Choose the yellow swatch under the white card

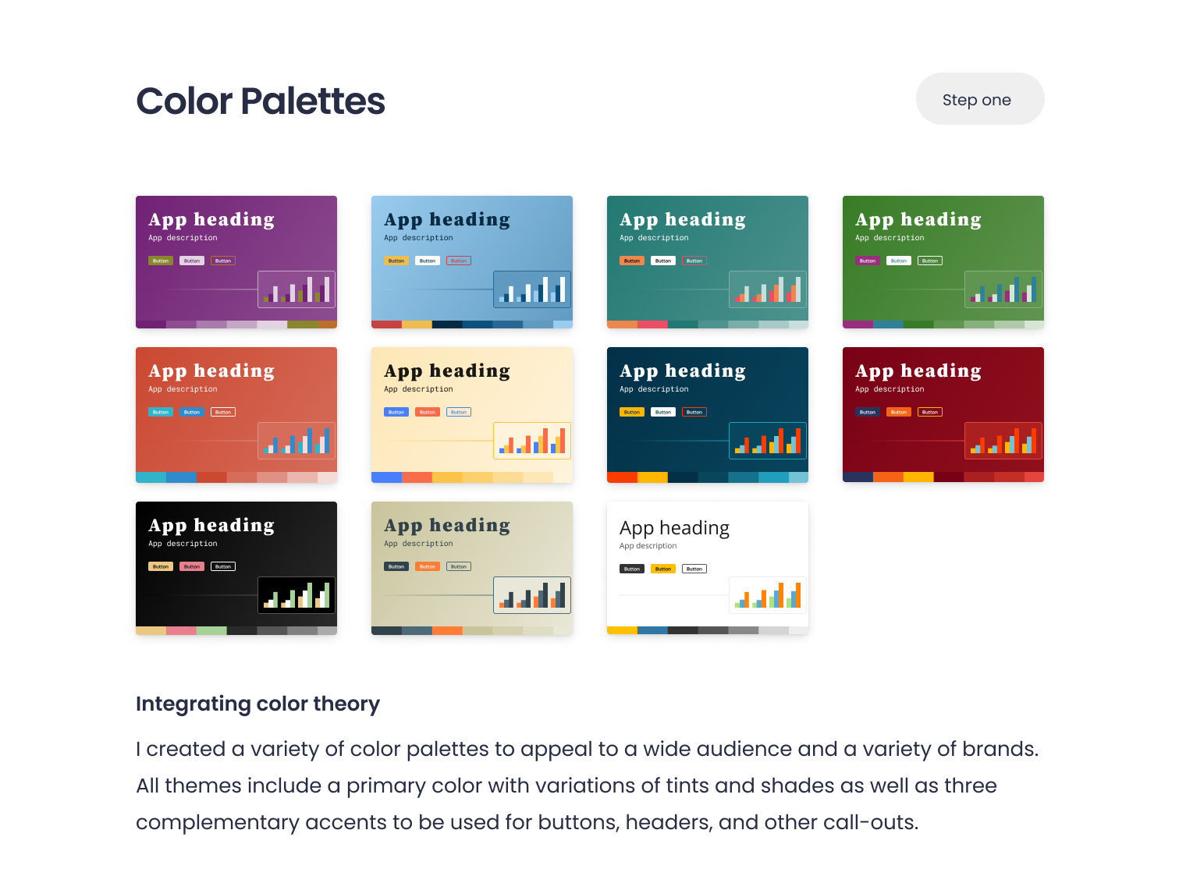tap(622, 630)
